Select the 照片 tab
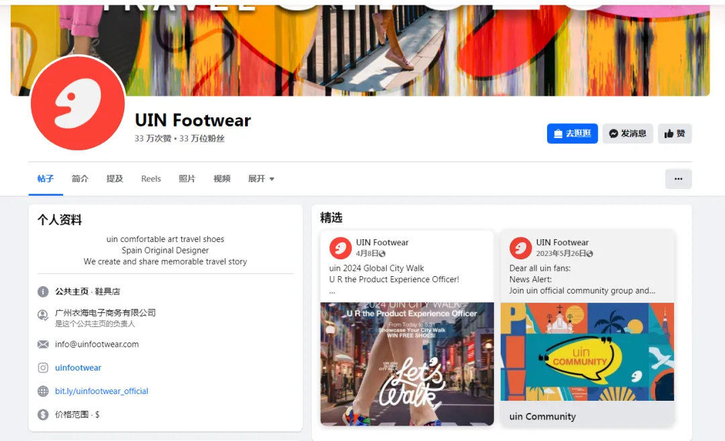 tap(187, 179)
